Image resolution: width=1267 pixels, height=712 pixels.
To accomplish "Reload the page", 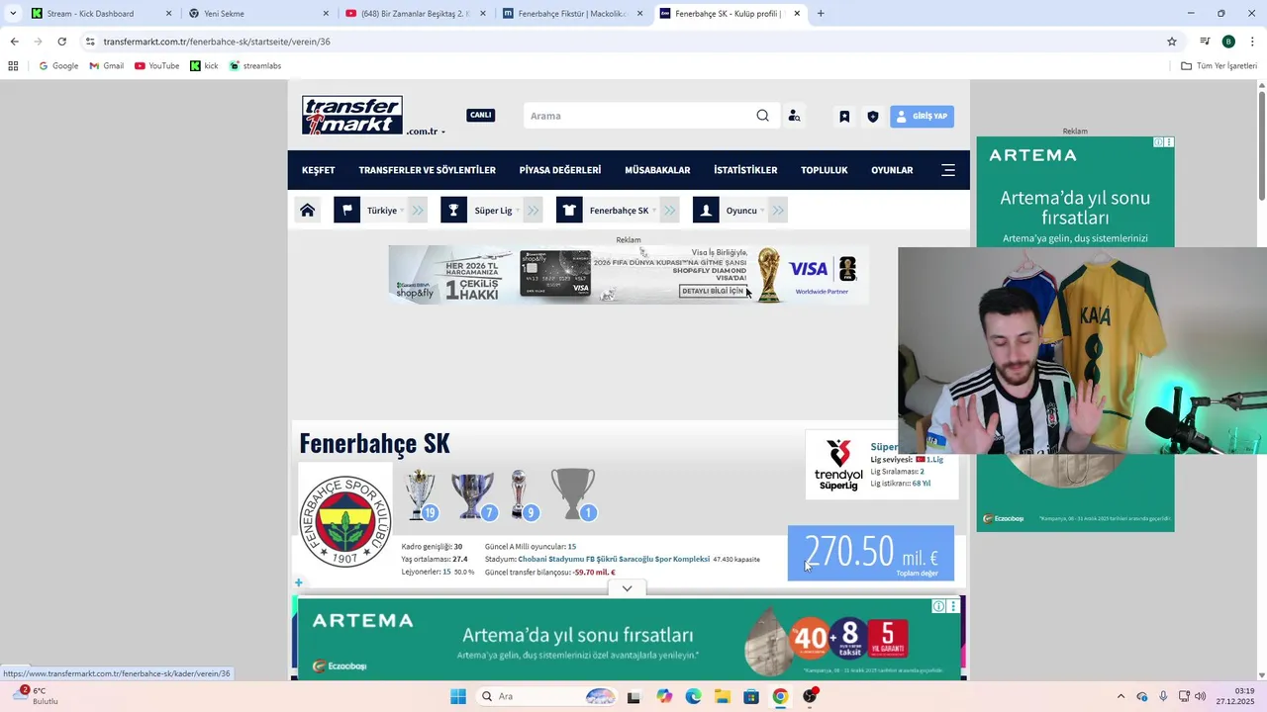I will pyautogui.click(x=61, y=42).
